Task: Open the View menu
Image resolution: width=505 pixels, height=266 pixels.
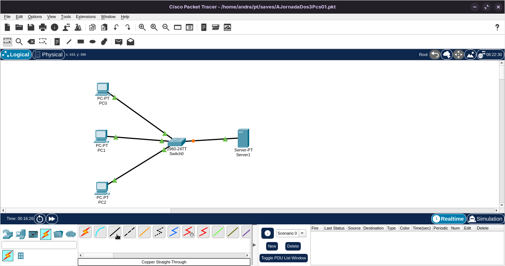Action: click(51, 17)
